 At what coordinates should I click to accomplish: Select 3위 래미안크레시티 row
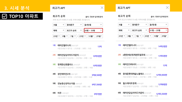(x=143, y=65)
